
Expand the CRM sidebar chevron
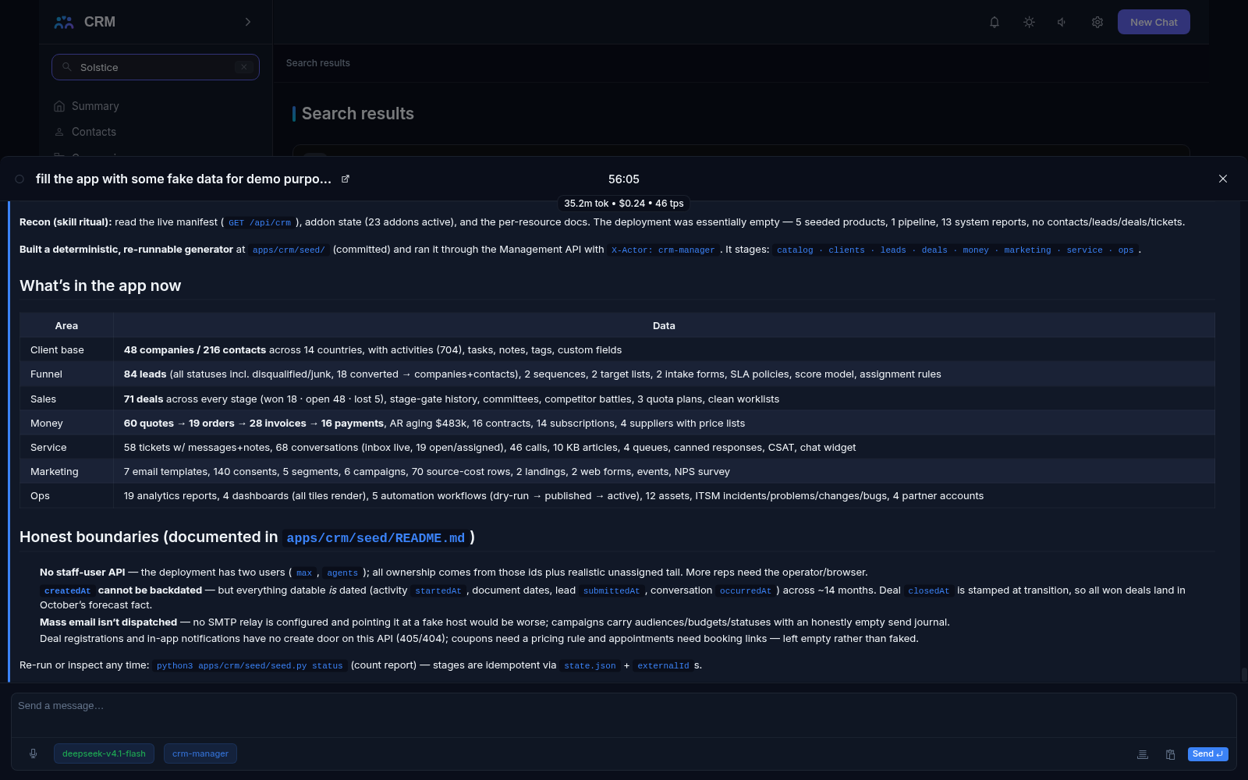pyautogui.click(x=248, y=22)
